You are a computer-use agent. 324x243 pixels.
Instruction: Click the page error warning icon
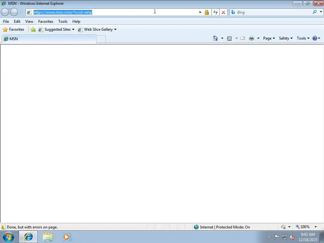[x=3, y=227]
